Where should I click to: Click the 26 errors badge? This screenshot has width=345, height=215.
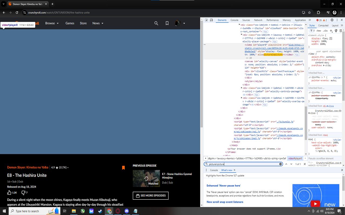(x=319, y=20)
